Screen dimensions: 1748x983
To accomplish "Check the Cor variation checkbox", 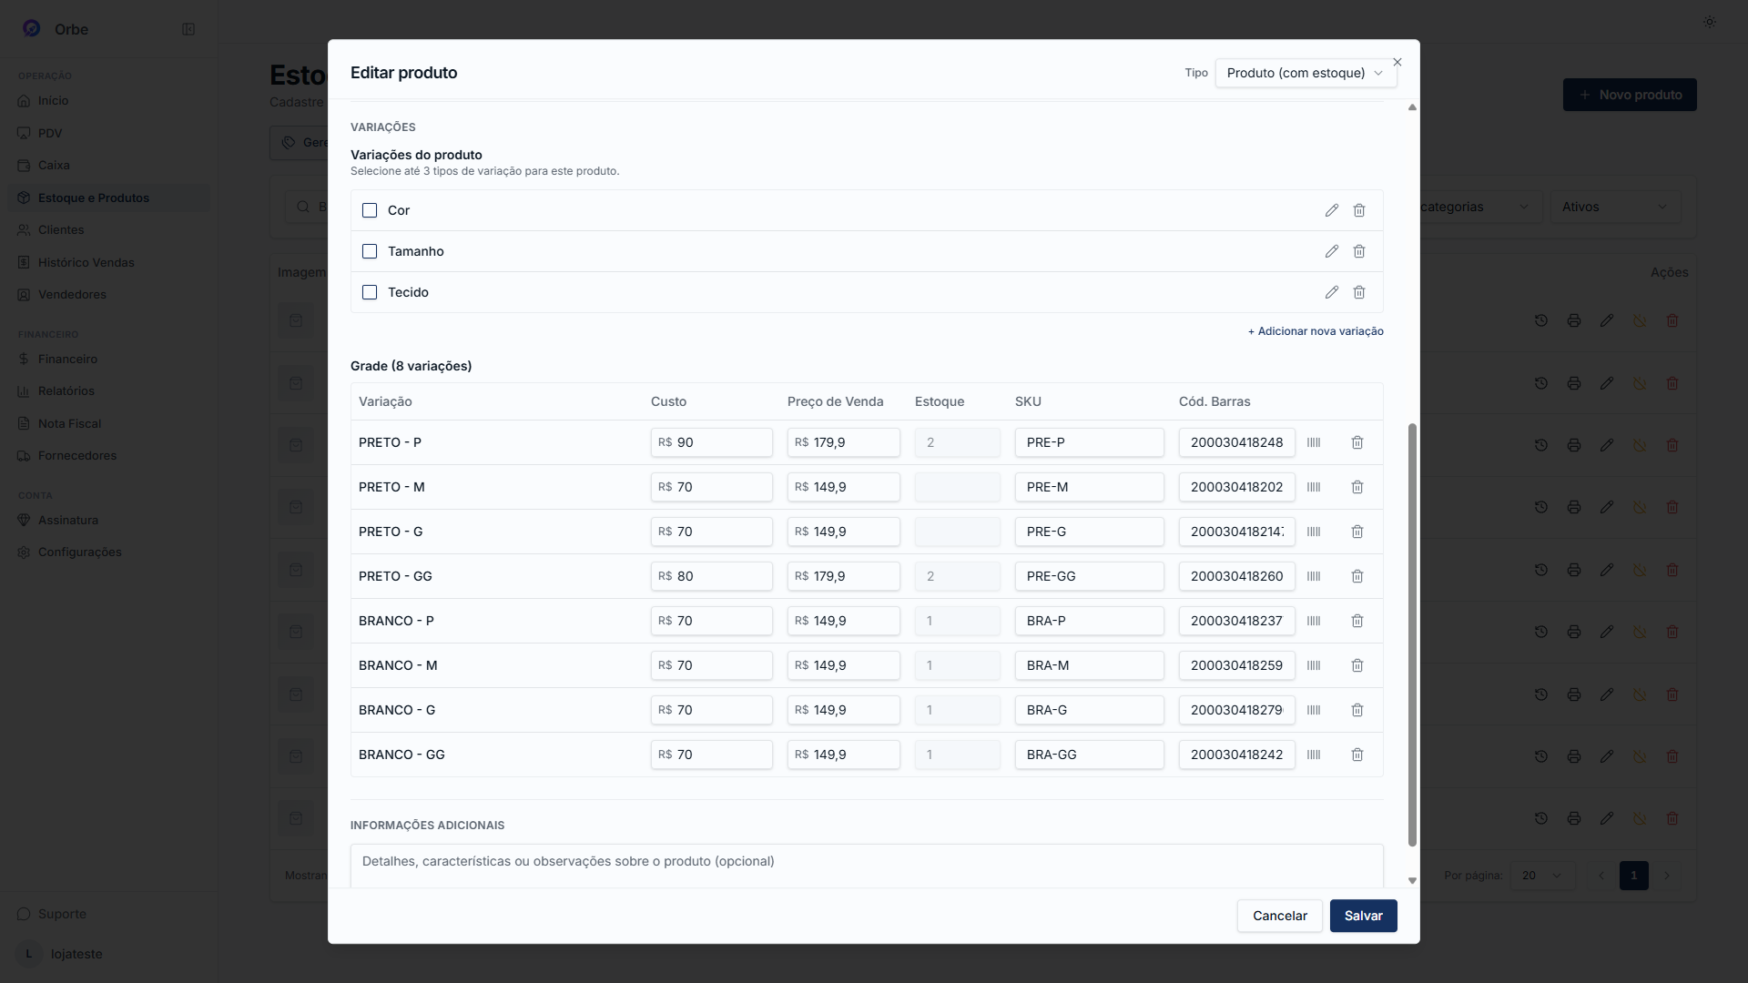I will [x=370, y=210].
